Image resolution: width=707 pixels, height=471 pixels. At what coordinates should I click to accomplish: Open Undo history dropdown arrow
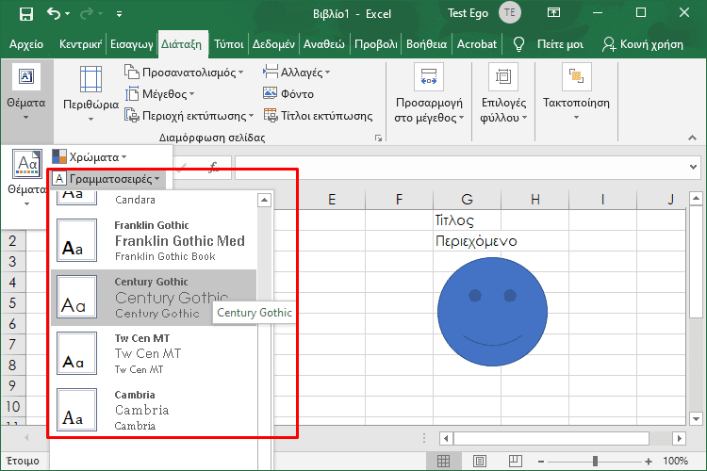[x=68, y=14]
